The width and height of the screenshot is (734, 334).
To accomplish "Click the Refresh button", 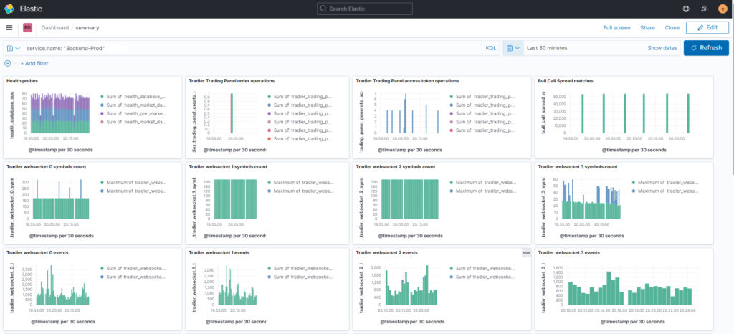I will [x=706, y=48].
